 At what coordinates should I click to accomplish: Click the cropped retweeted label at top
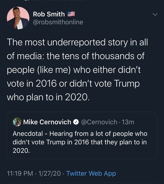pos(58,0)
